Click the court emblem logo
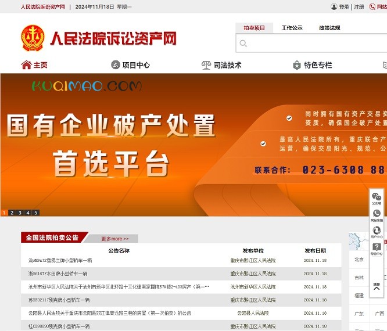 (33, 38)
